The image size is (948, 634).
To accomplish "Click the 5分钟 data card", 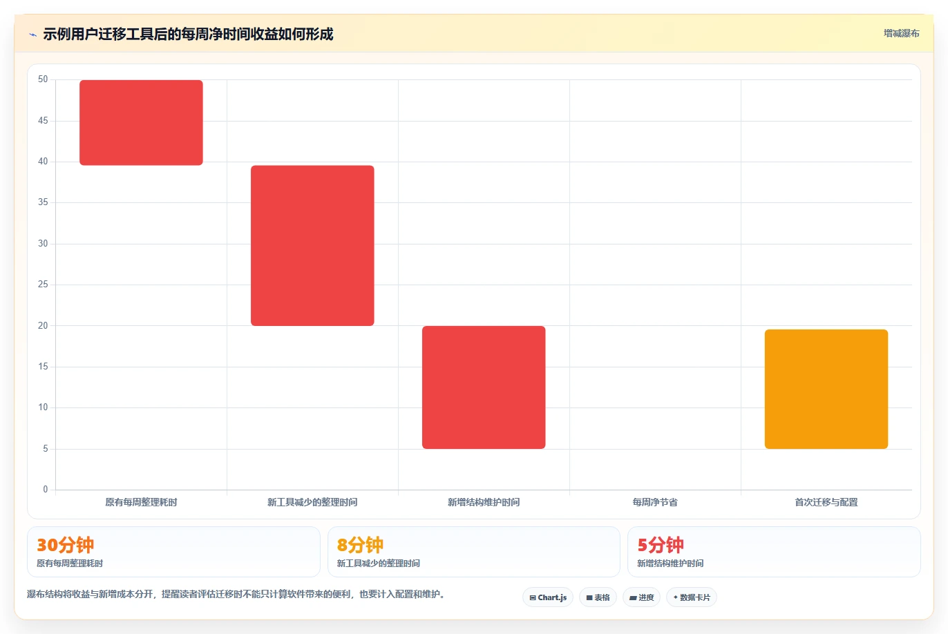I will [774, 552].
